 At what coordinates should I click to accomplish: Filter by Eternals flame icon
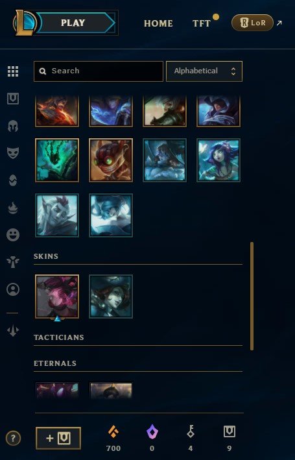(13, 208)
